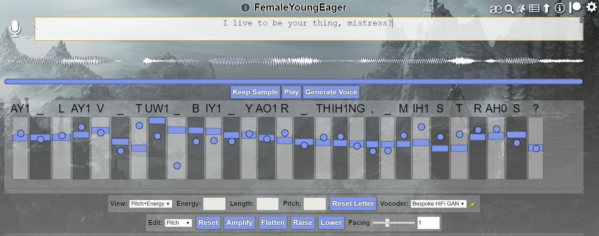Click the Length input field

tap(267, 204)
